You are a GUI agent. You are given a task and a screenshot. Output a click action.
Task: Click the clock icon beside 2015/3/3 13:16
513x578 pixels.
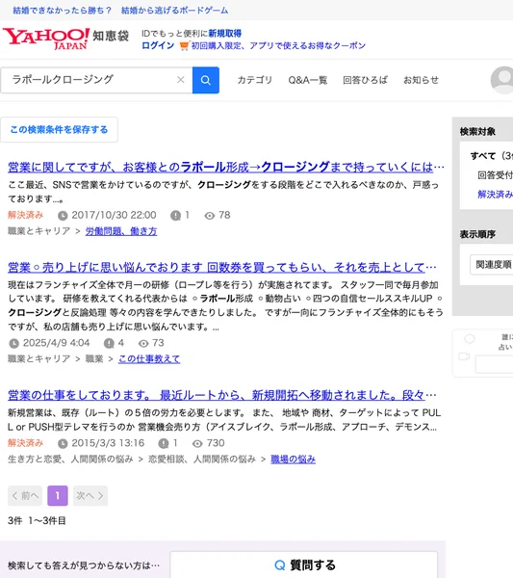pyautogui.click(x=63, y=443)
